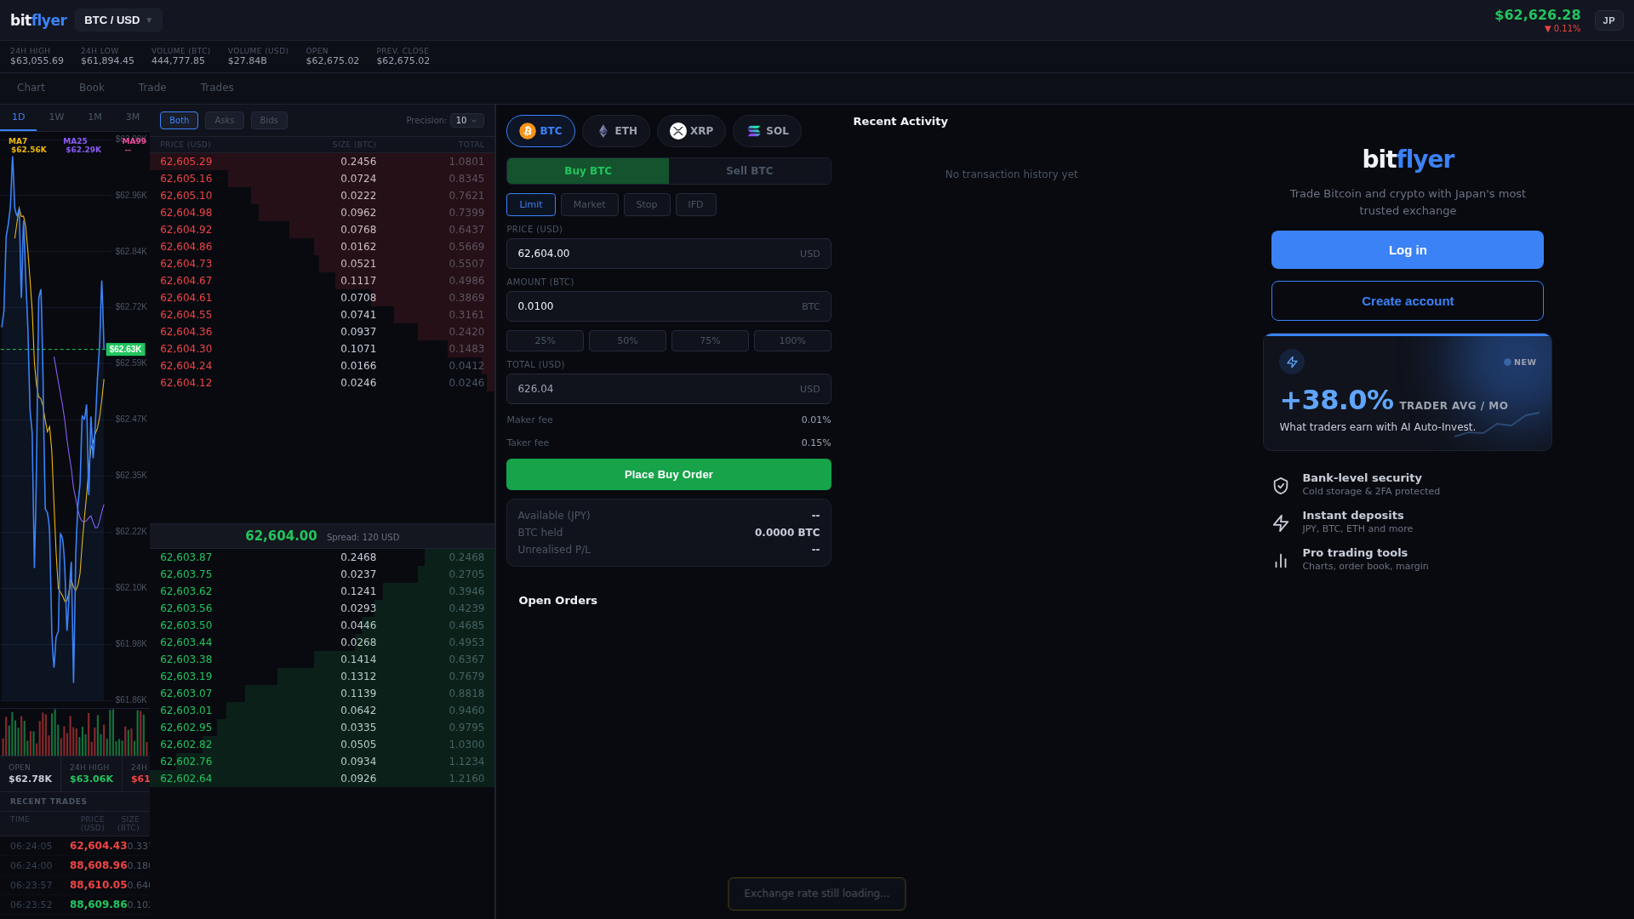Click the 24H HIGH $63.06K stat under chart
The width and height of the screenshot is (1634, 919).
[91, 774]
